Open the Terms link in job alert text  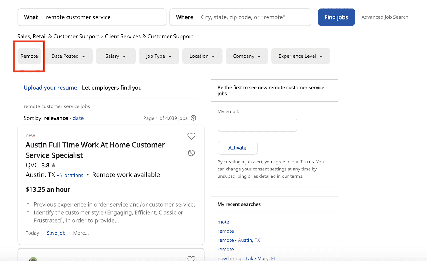(x=307, y=162)
